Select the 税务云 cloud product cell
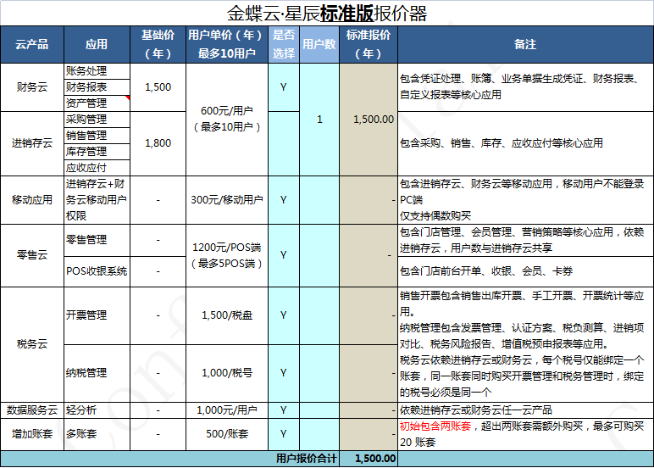This screenshot has width=654, height=468. [x=32, y=344]
